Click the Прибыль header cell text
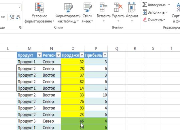Viewport: 180px width, 130px height. 94,55
